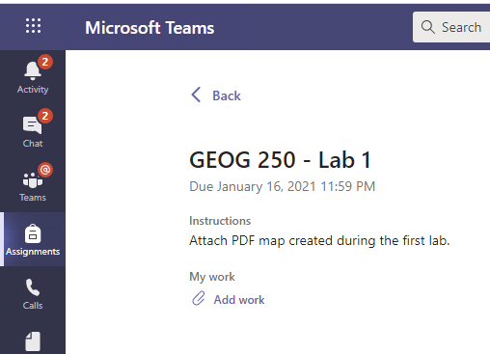Click the back chevron arrow
The height and width of the screenshot is (354, 490).
[196, 95]
